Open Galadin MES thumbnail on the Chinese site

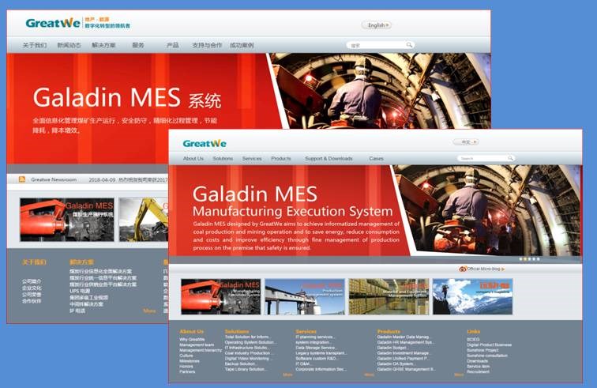click(x=67, y=220)
